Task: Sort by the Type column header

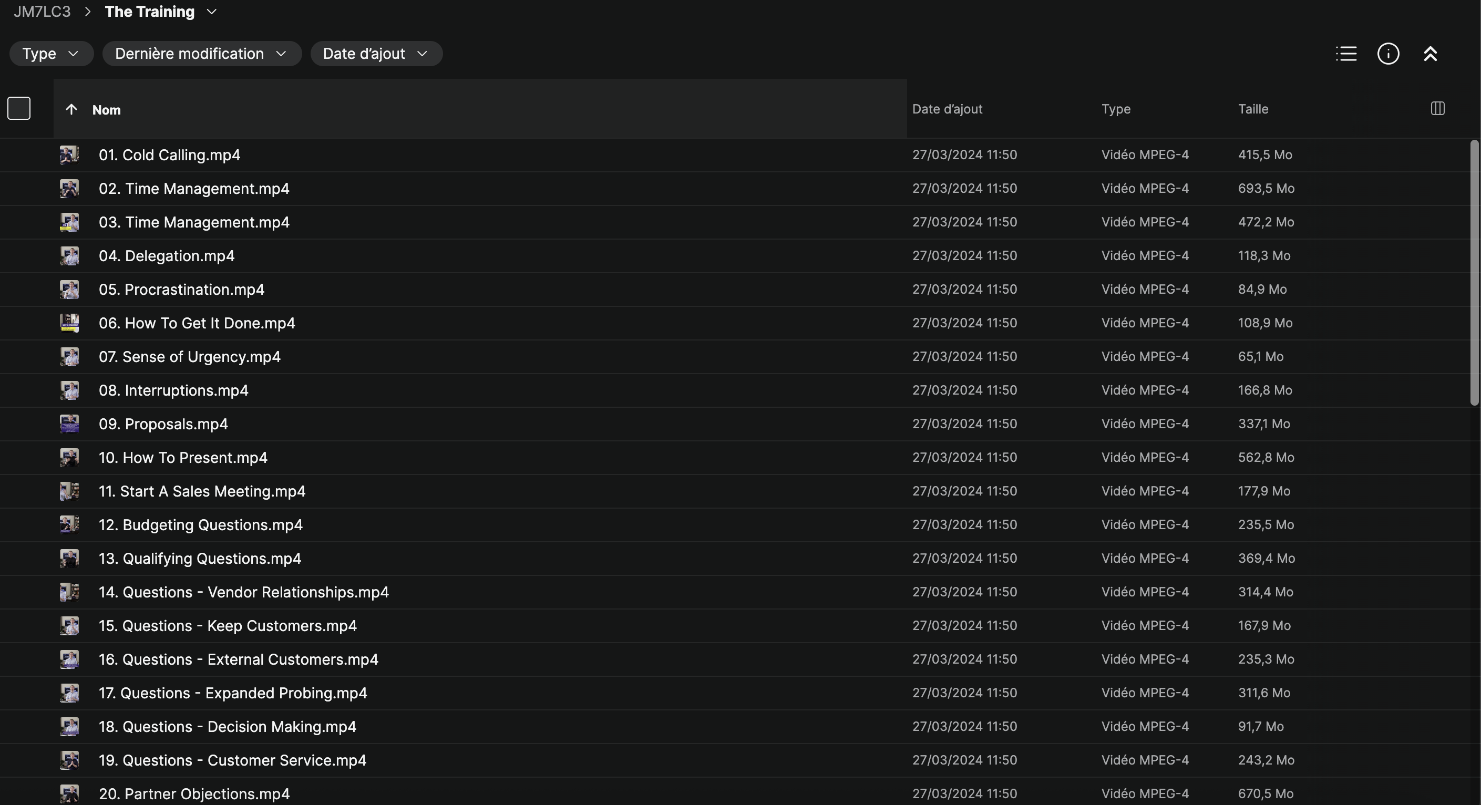Action: coord(1115,109)
